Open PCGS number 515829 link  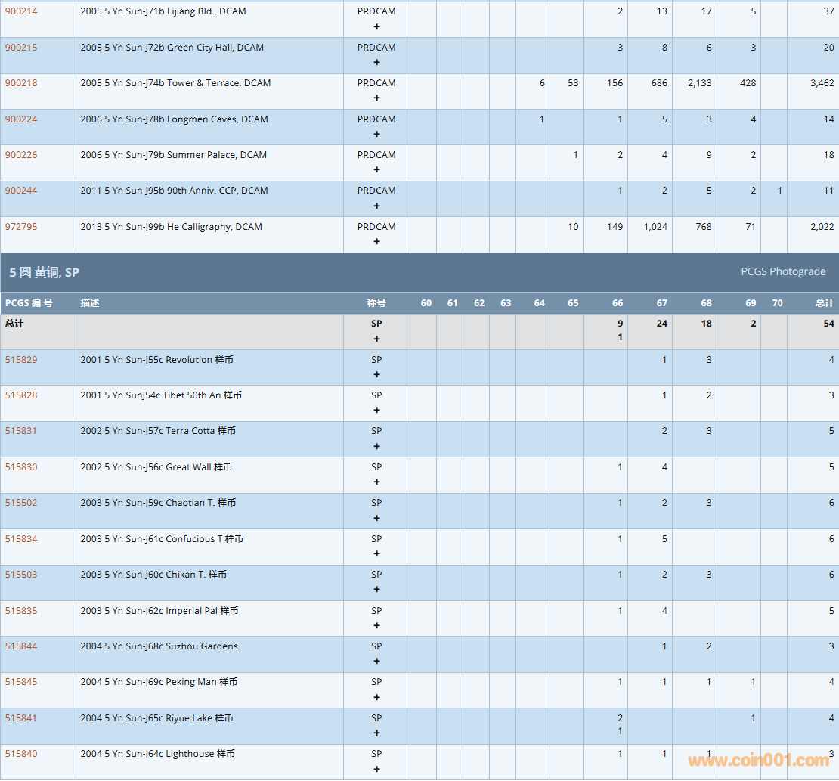[21, 360]
